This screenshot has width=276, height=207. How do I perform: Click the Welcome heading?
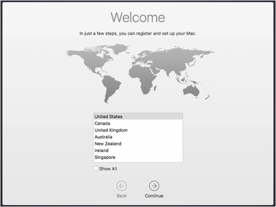tap(138, 17)
